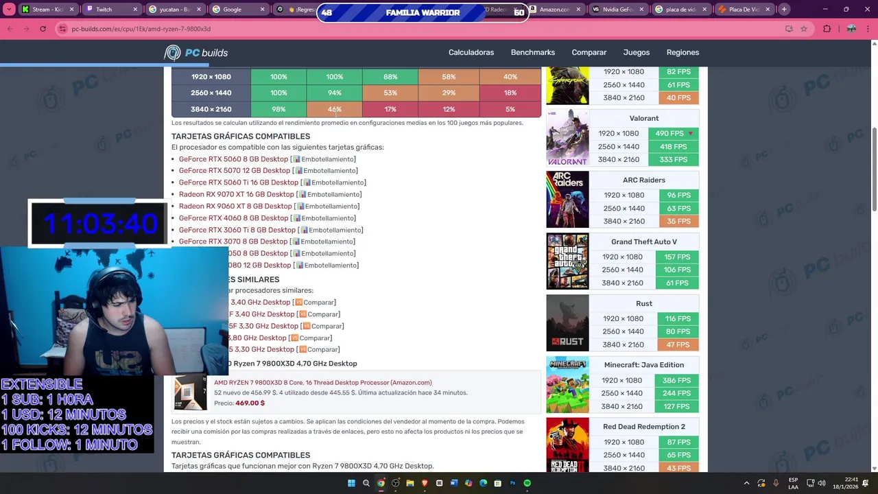Click the Grand Theft Auto V thumbnail
Screen dimensions: 878x494
tap(567, 261)
